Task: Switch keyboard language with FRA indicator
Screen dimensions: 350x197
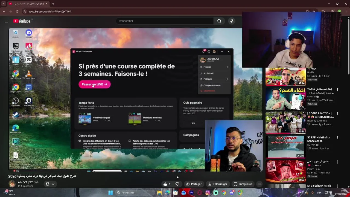Action: pyautogui.click(x=319, y=193)
